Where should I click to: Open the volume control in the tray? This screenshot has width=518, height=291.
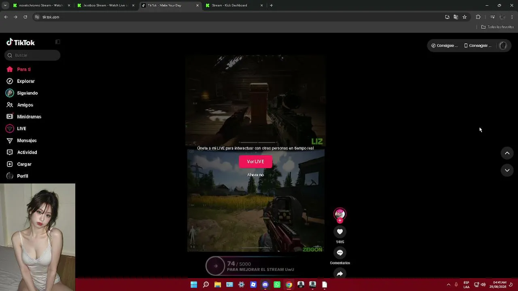(x=483, y=285)
